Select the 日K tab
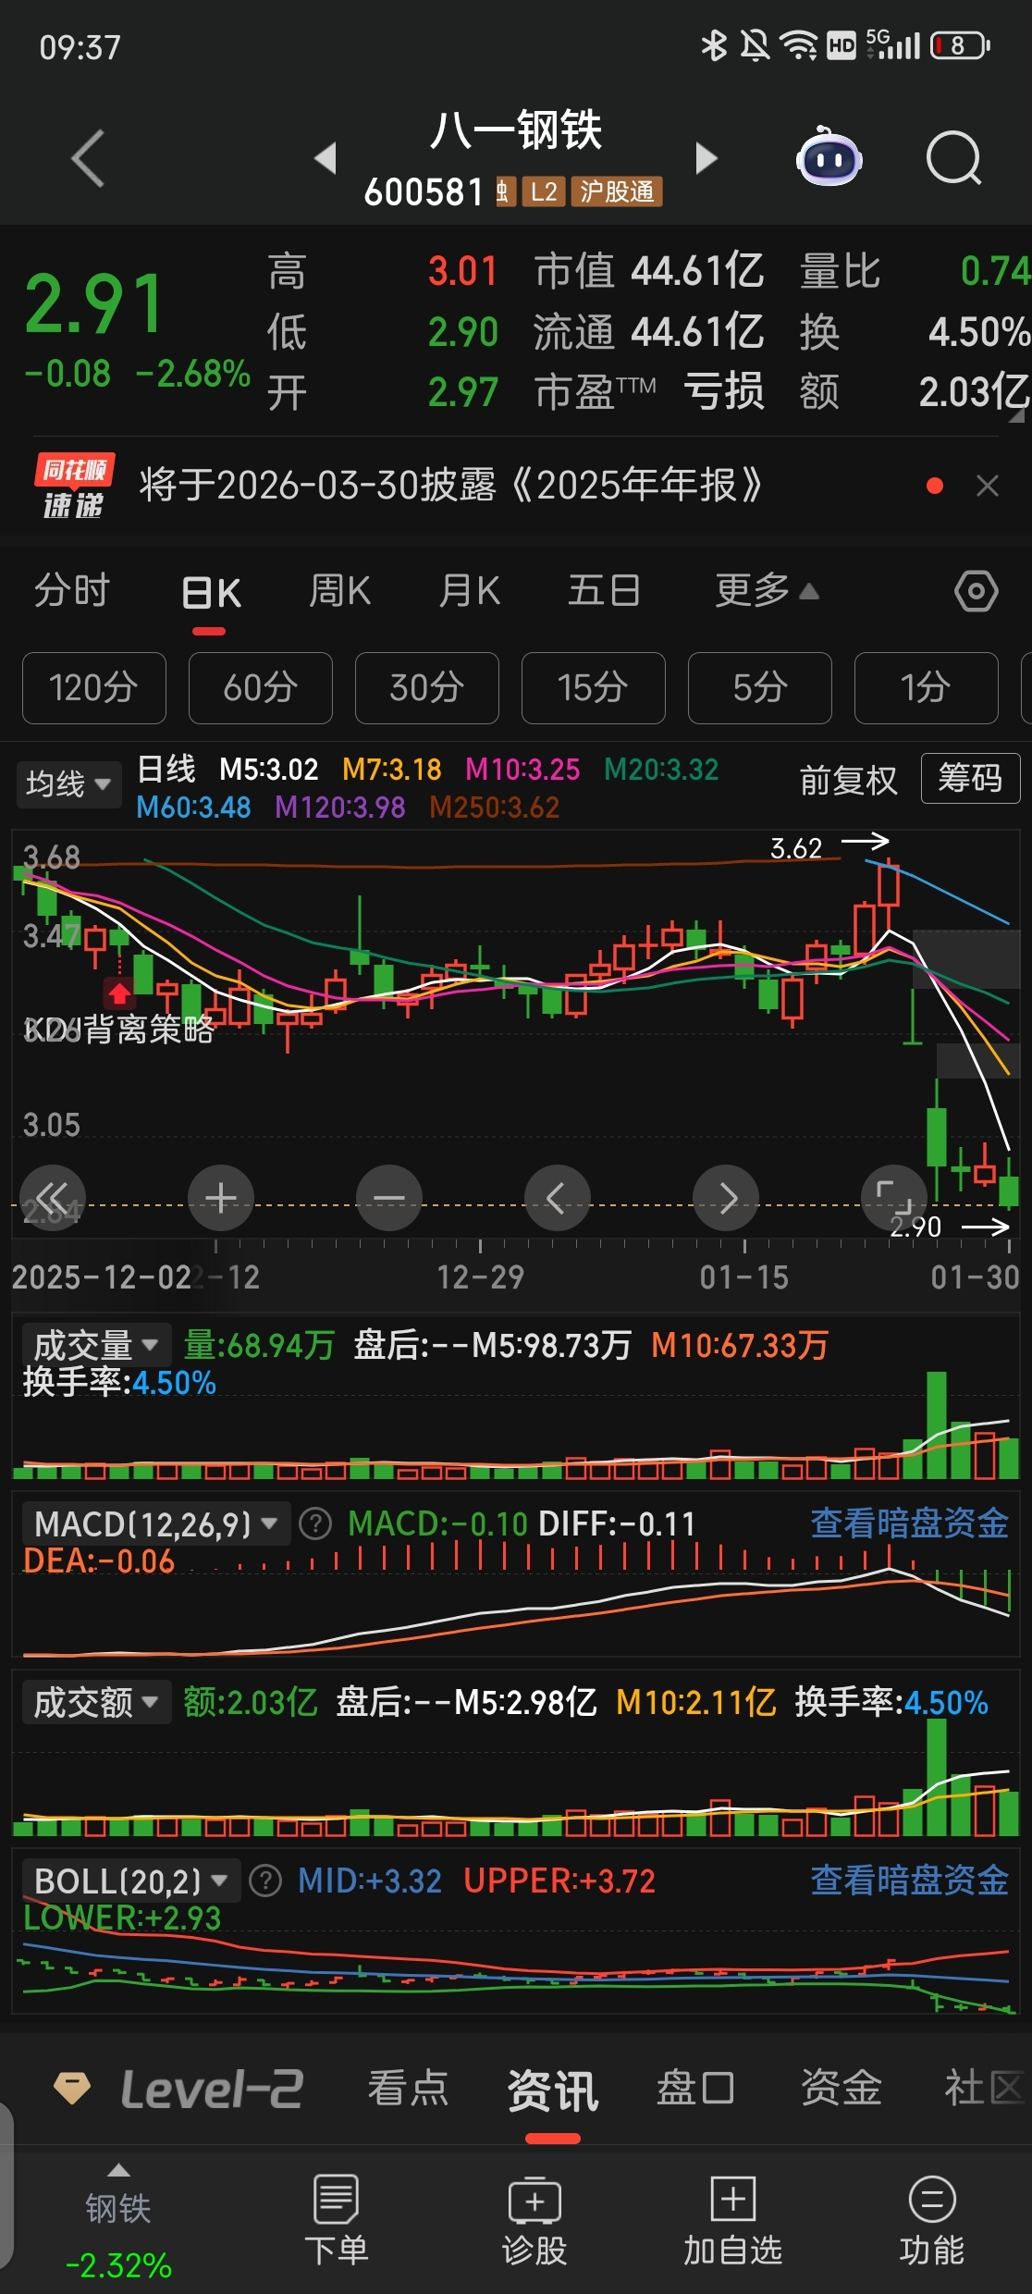The image size is (1032, 2294). [211, 592]
